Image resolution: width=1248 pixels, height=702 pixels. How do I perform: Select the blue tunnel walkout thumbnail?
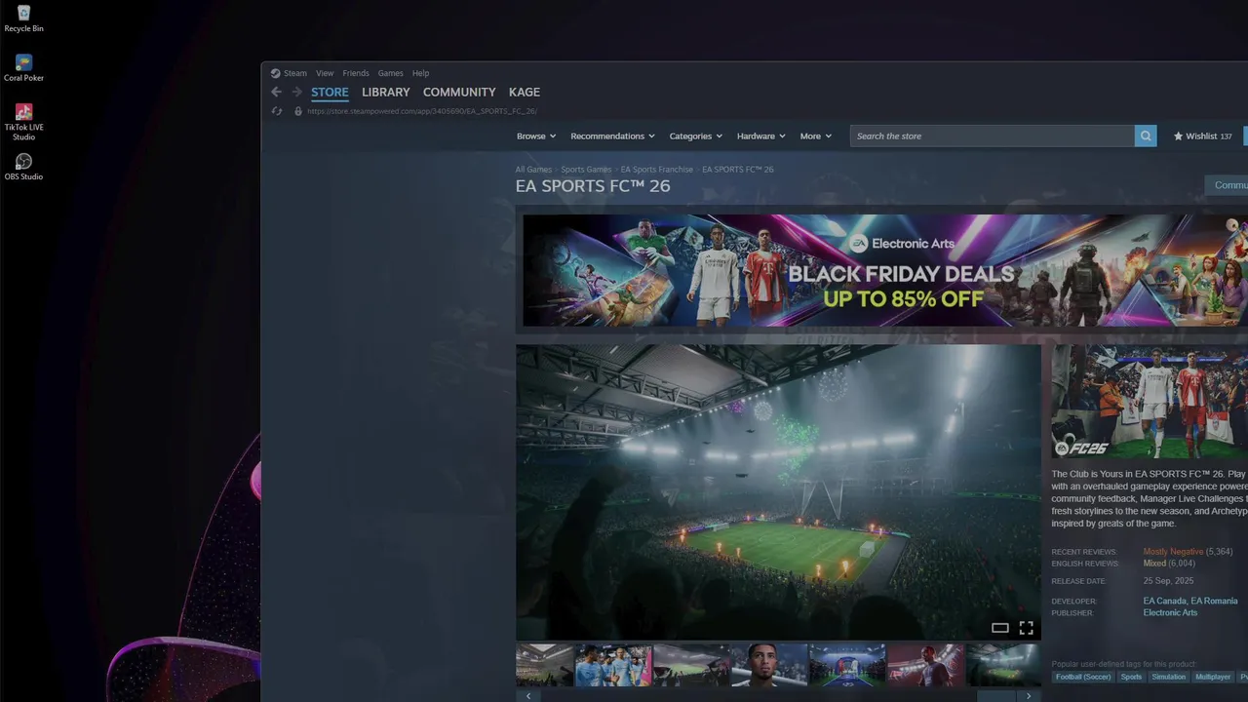pyautogui.click(x=847, y=665)
